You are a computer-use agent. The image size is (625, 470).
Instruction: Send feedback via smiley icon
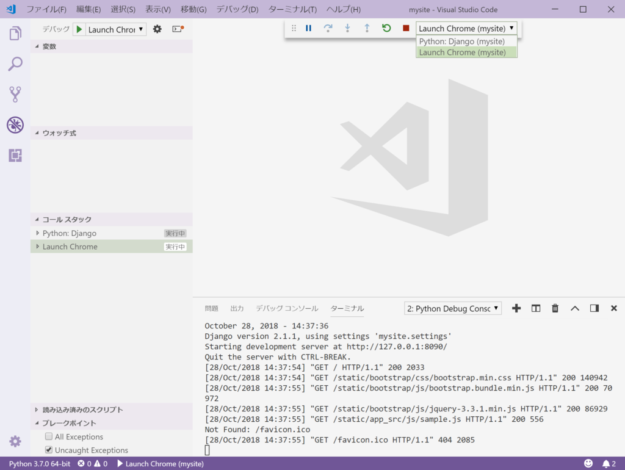[x=588, y=463]
